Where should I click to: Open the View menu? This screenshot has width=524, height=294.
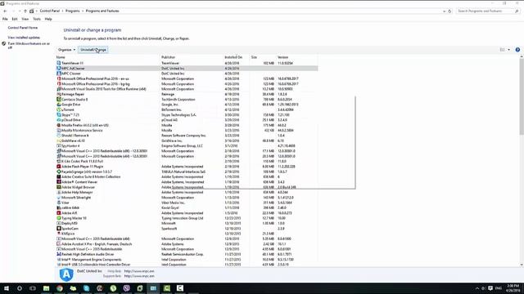click(25, 19)
